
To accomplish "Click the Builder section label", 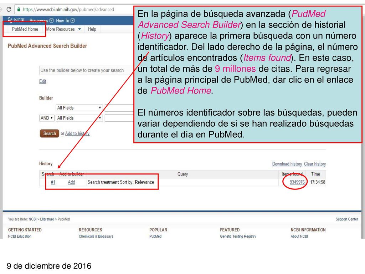I will [x=46, y=98].
